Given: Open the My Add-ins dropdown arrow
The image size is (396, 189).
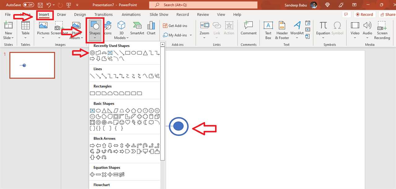Looking at the screenshot, I should coord(191,35).
